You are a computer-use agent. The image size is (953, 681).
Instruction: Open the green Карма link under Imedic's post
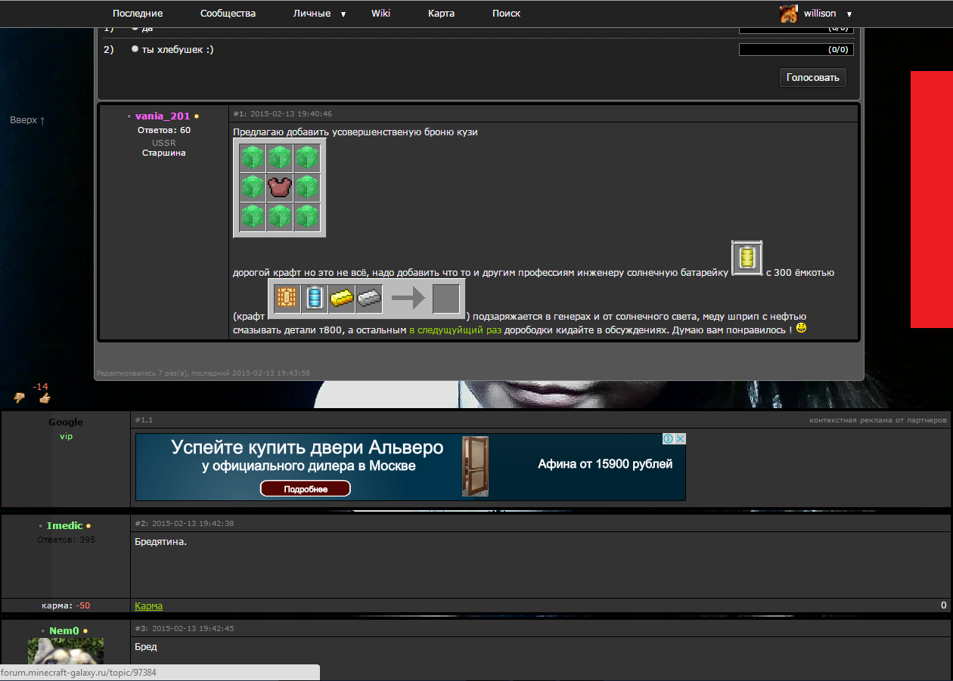point(148,605)
